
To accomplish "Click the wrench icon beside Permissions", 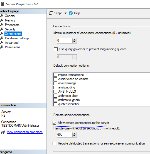I will pyautogui.click(x=2, y=47).
